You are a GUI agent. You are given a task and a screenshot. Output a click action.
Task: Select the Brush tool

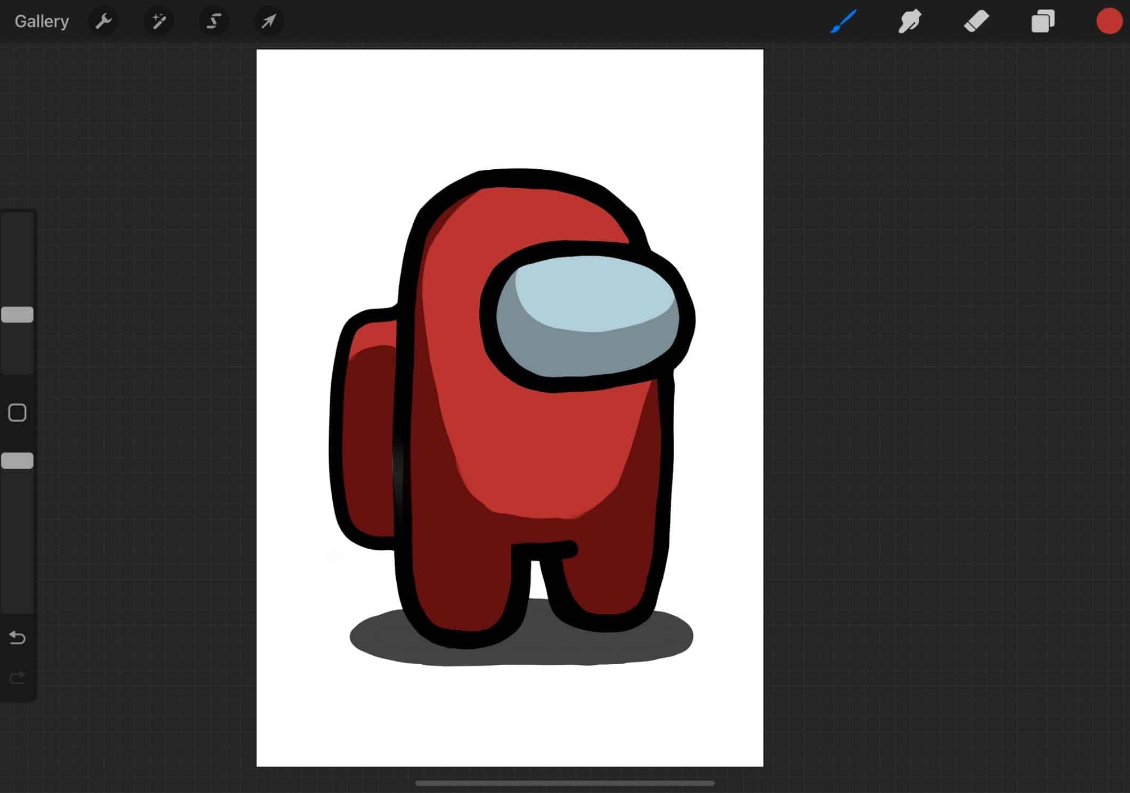coord(844,22)
